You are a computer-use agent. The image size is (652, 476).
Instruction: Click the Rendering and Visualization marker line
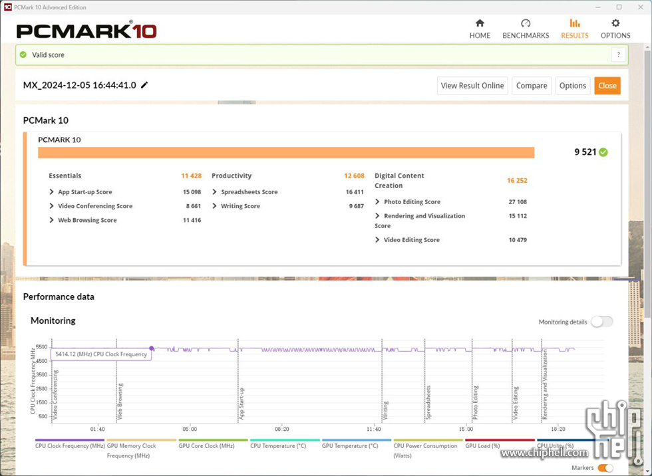click(x=542, y=382)
